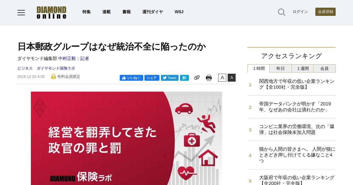Open the search magnifier icon

pyautogui.click(x=282, y=12)
